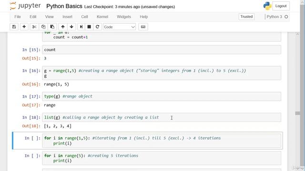Open the cell type Code dropdown
Screen dimensions: 305x171
click(x=119, y=27)
